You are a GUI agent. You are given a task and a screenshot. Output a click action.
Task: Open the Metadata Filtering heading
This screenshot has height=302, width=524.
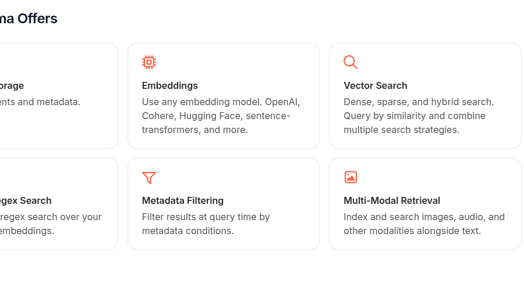pos(183,201)
